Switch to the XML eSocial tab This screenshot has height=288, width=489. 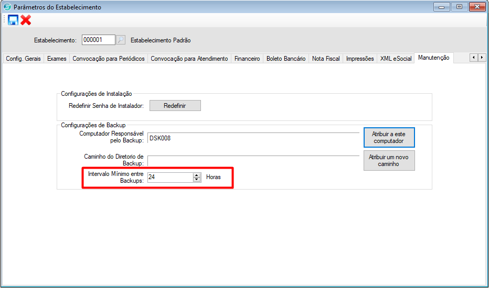396,59
